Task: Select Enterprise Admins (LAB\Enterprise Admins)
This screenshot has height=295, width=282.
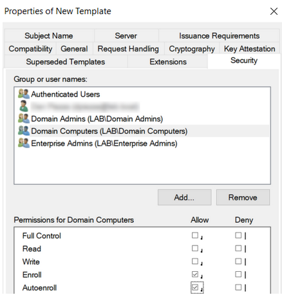Action: tap(104, 143)
